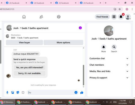Viewport: 135px width, 105px height.
Task: Send 'Sorry, it's not available.' quick response
Action: pyautogui.click(x=30, y=73)
